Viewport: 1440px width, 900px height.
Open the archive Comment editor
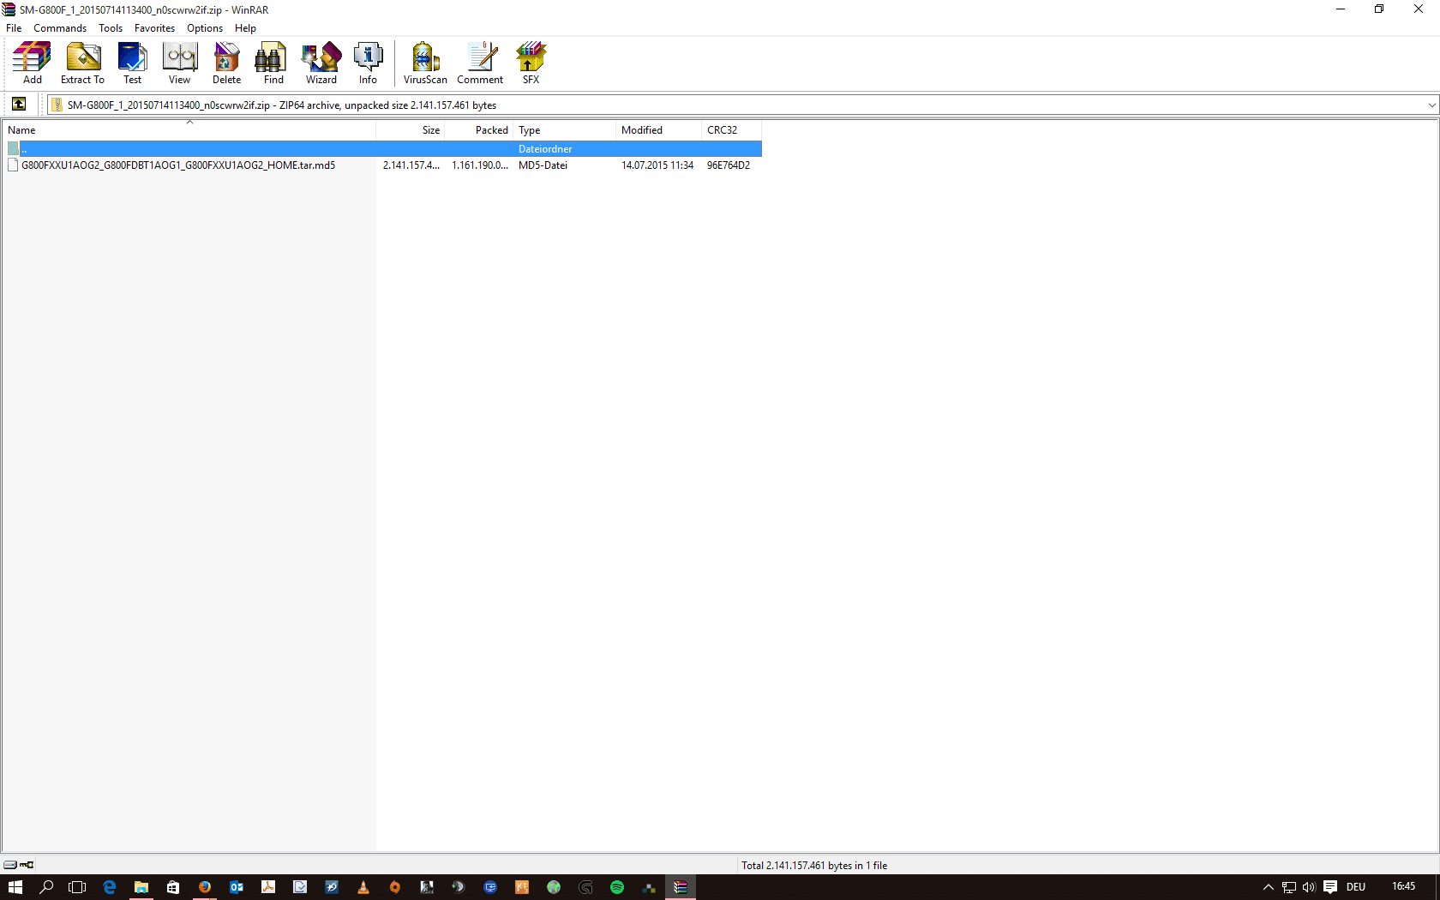tap(480, 63)
